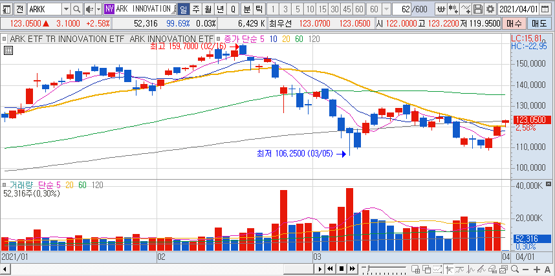Select the 월 monthly chart period

pyautogui.click(x=208, y=9)
